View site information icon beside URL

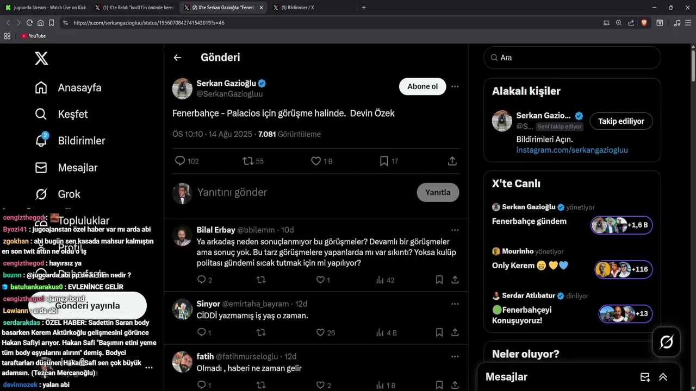pyautogui.click(x=65, y=23)
